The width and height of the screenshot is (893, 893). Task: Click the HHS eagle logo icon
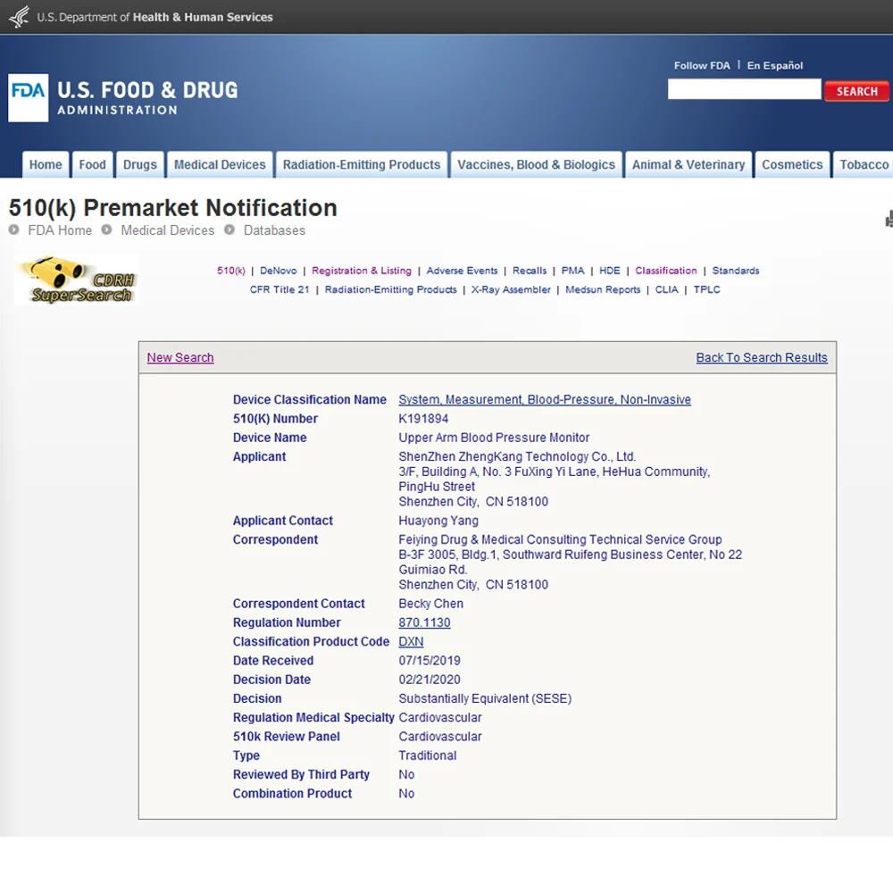(x=19, y=16)
